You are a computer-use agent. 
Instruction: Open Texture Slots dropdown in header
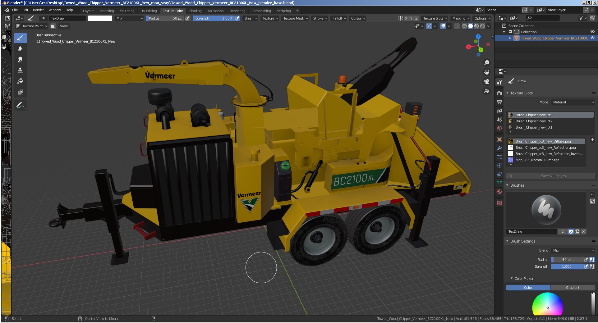click(x=435, y=18)
